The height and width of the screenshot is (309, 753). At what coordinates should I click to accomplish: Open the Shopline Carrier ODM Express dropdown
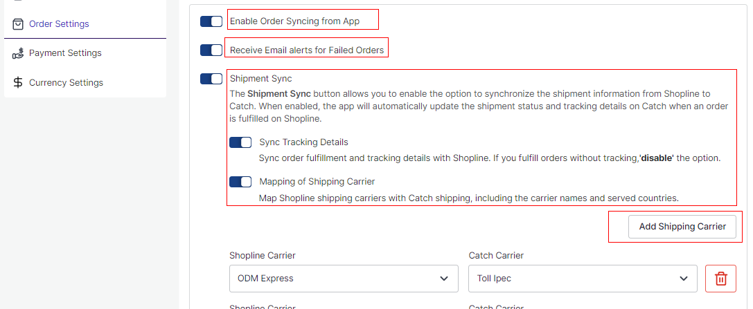pyautogui.click(x=344, y=279)
